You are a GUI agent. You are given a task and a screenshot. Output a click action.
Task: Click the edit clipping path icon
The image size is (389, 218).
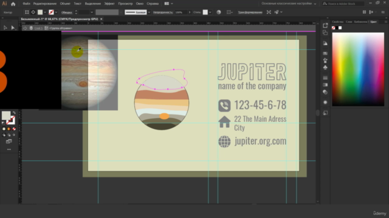click(x=27, y=12)
